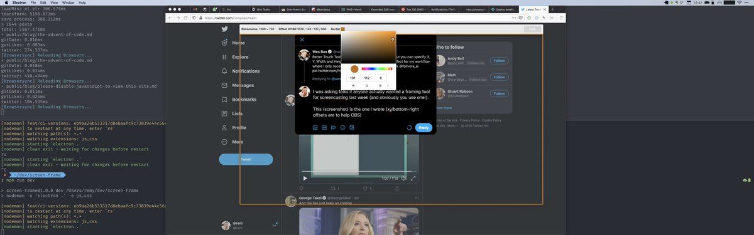Click the R value field showing 191
The height and width of the screenshot is (235, 754).
point(352,78)
